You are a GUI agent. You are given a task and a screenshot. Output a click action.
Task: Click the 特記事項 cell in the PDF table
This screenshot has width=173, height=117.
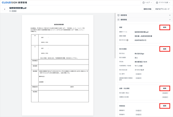pos(35,96)
